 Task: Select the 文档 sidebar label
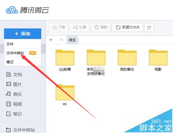coord(17,74)
